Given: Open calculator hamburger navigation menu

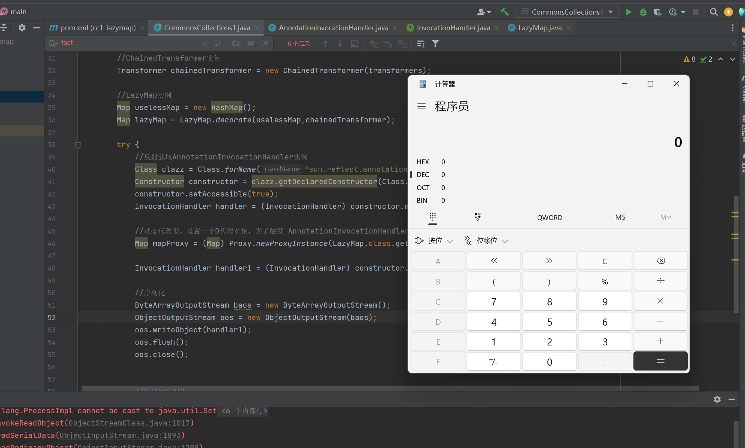Looking at the screenshot, I should point(422,106).
